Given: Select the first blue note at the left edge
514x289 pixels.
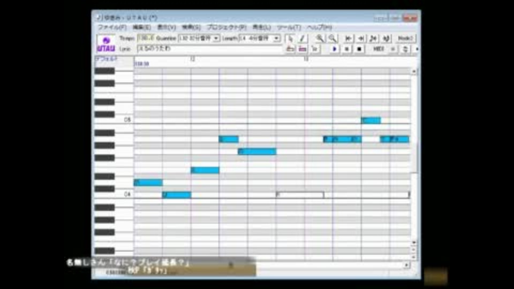Looking at the screenshot, I should pos(148,182).
